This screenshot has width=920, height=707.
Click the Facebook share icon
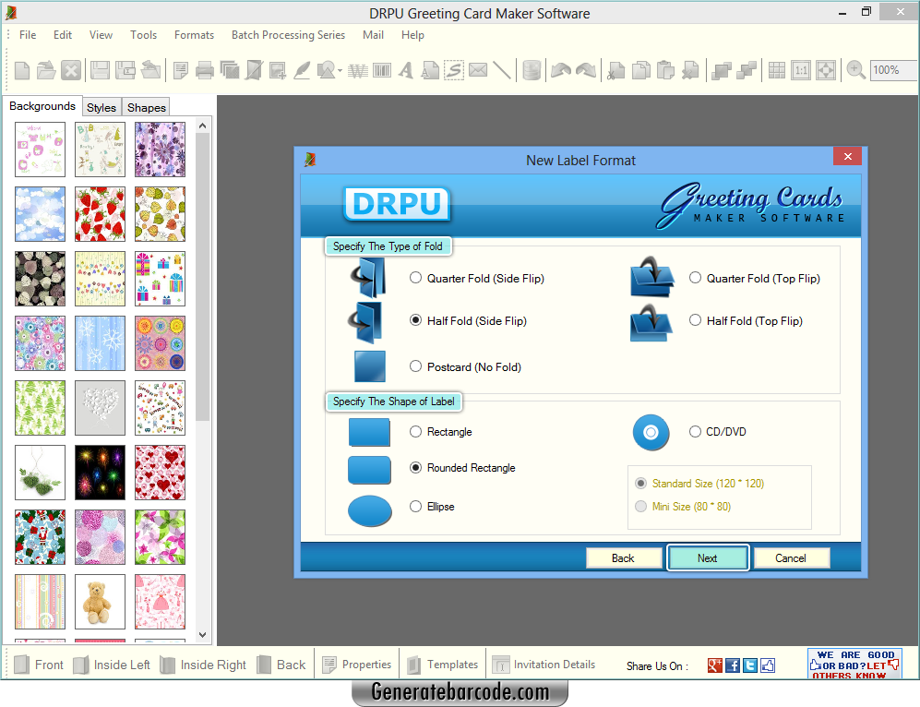[733, 665]
